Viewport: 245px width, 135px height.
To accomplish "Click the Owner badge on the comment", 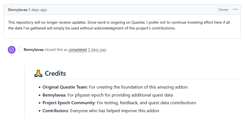I will click(223, 9).
